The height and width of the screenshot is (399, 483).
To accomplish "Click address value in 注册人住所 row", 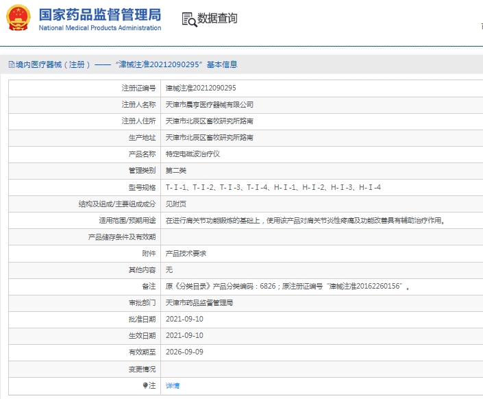I will 210,121.
